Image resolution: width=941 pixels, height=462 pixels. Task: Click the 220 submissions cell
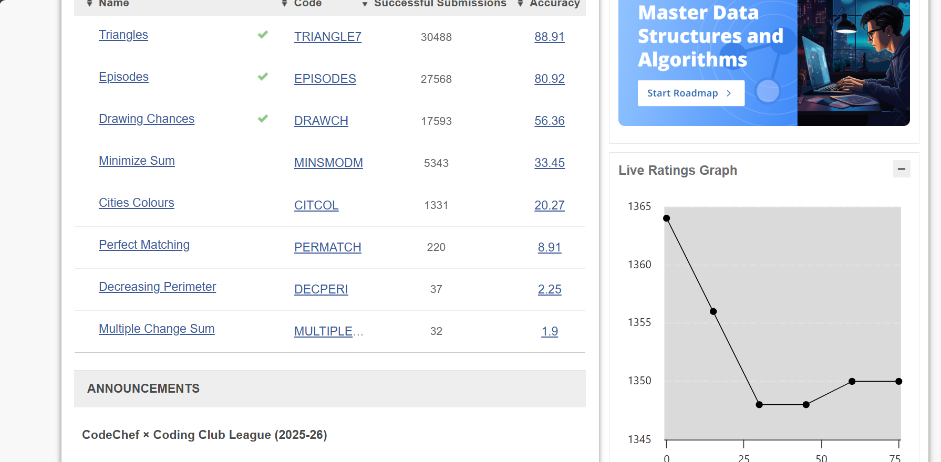pos(436,247)
